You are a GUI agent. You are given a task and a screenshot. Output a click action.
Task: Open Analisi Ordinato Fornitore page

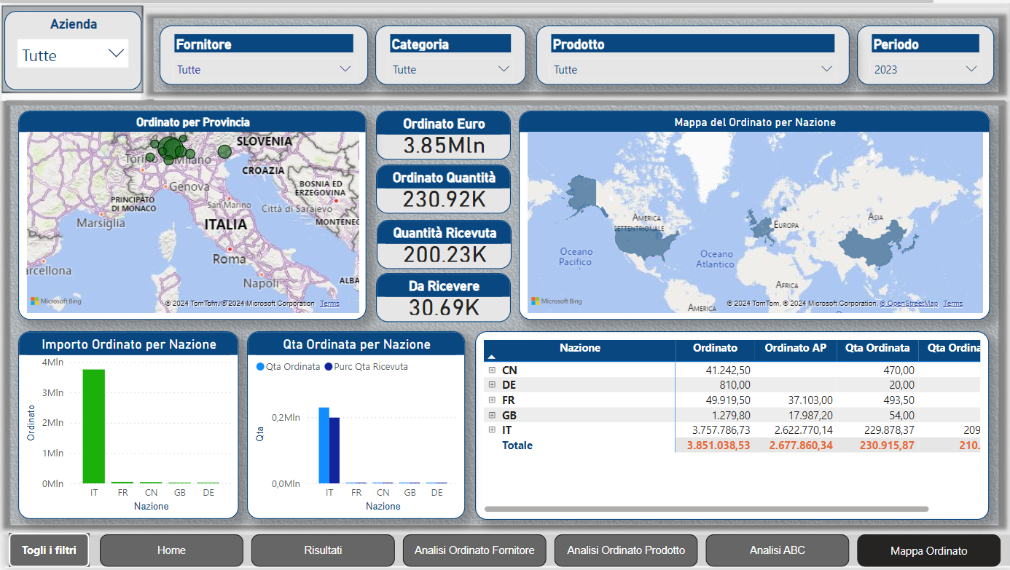tap(474, 550)
